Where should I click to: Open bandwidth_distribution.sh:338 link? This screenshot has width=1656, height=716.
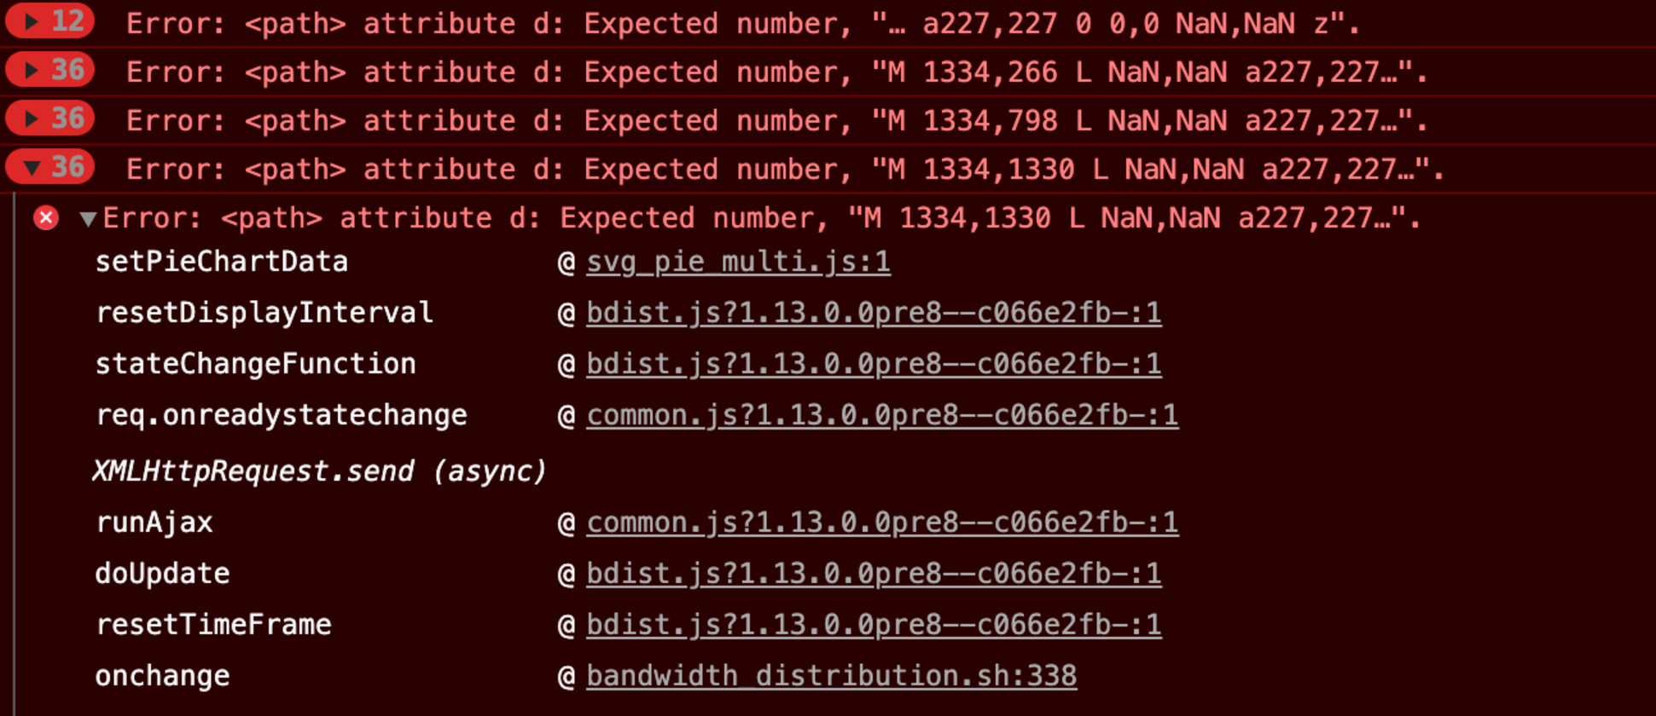coord(831,676)
